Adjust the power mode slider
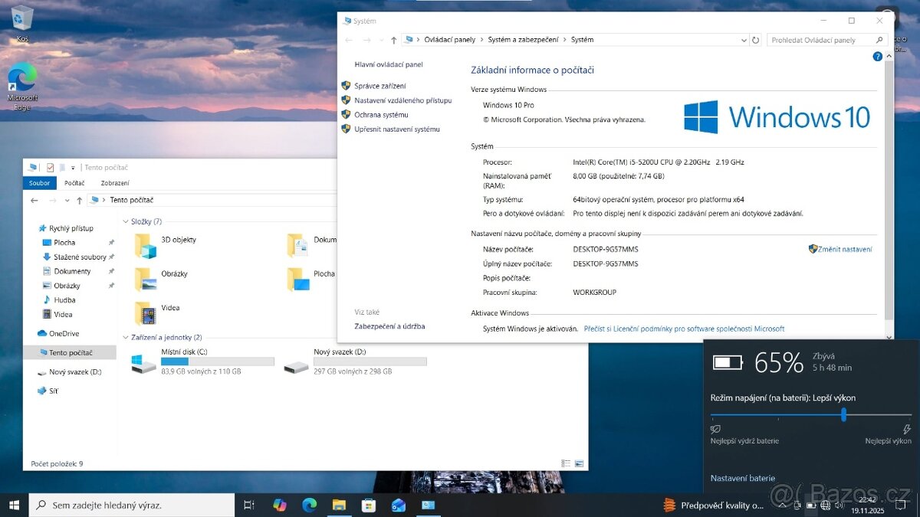 click(x=843, y=415)
